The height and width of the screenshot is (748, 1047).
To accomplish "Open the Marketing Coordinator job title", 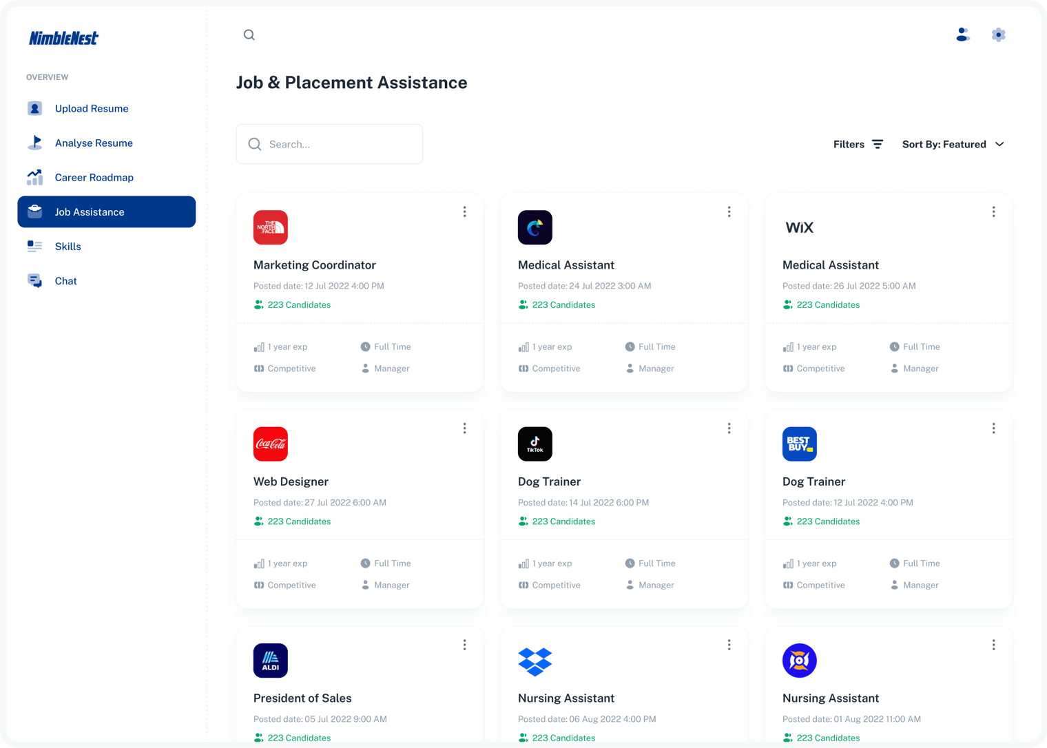I will (x=315, y=265).
